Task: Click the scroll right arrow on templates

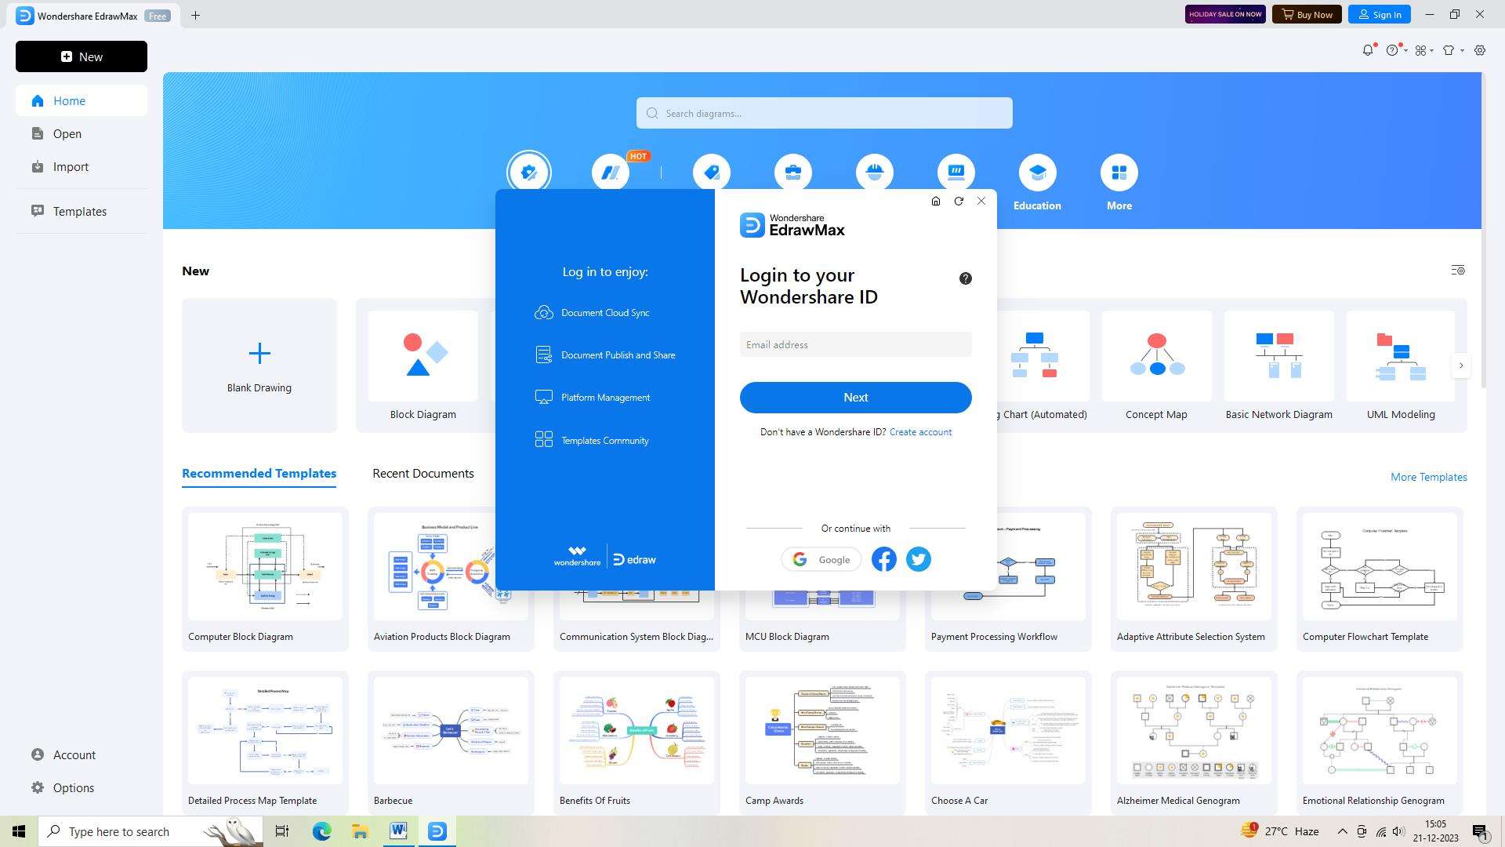Action: (1462, 365)
